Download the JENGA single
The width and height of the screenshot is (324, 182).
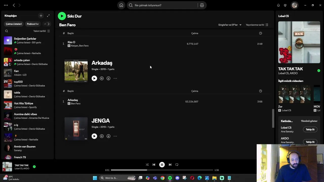(x=108, y=136)
